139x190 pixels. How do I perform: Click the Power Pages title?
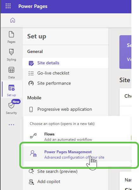33,6
